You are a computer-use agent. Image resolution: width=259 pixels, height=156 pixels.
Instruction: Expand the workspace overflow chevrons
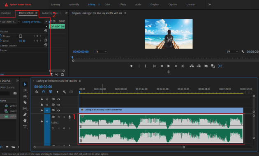[209, 4]
